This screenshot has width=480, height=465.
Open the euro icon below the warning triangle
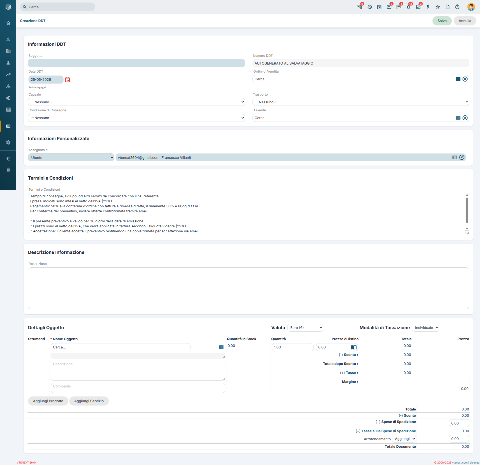(8, 98)
